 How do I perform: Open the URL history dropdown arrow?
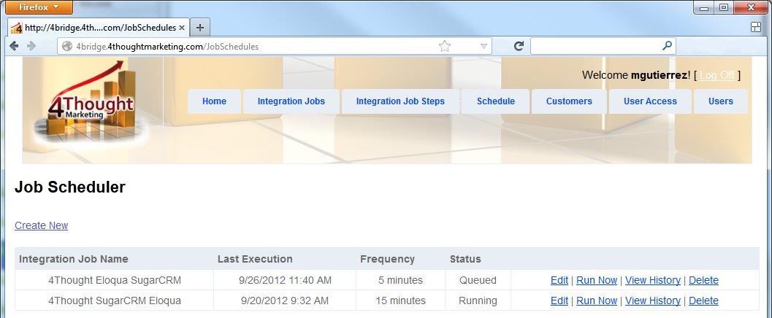point(484,46)
